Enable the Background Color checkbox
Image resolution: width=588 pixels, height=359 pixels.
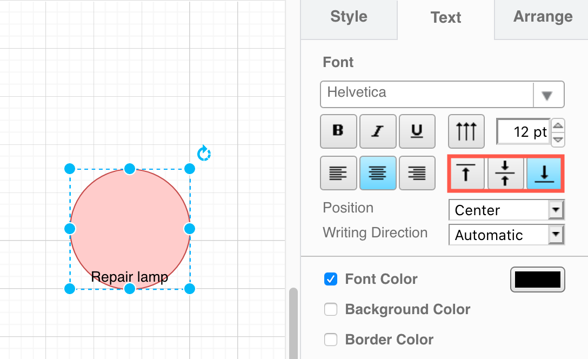pos(330,309)
